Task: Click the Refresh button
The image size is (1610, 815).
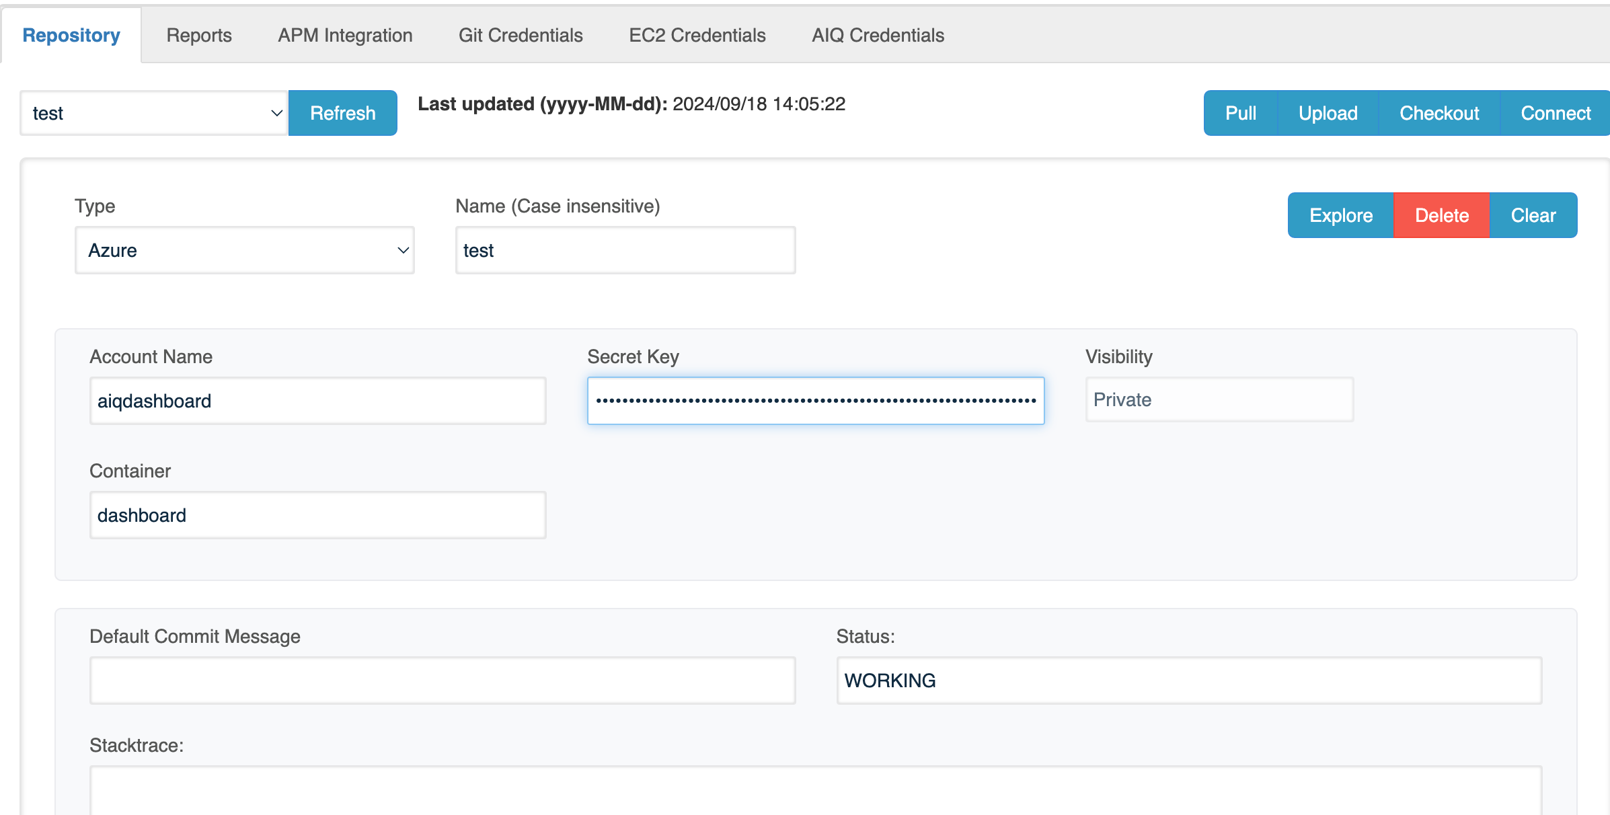Action: point(343,113)
